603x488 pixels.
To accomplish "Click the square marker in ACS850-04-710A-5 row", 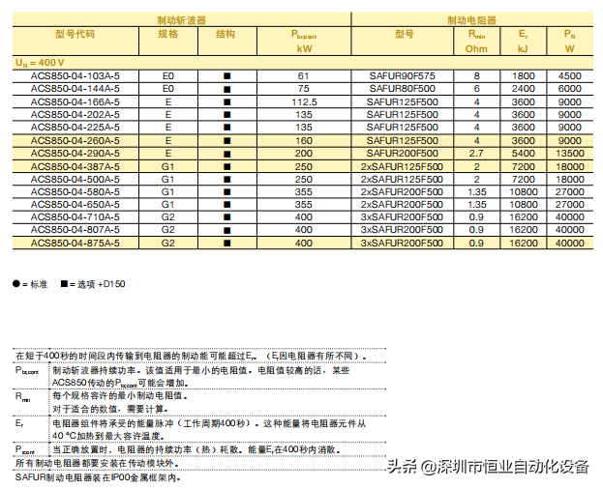I will pyautogui.click(x=226, y=216).
